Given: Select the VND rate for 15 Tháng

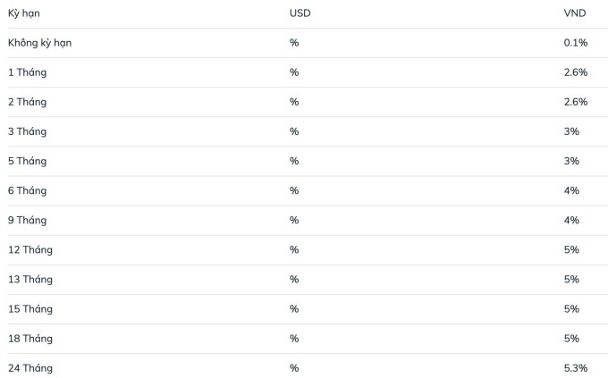Looking at the screenshot, I should click(x=571, y=308).
